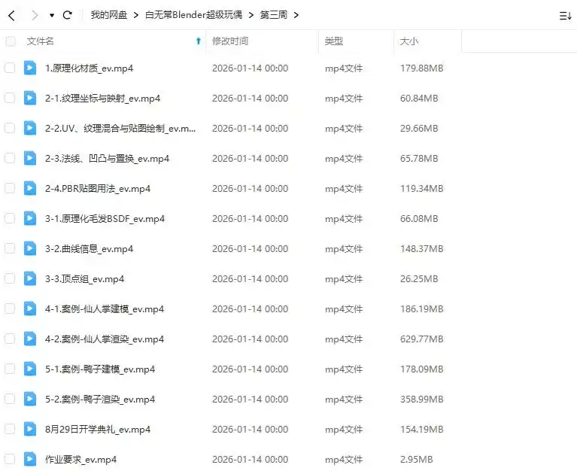The height and width of the screenshot is (474, 577).
Task: Sort by 大小 column header
Action: 408,41
